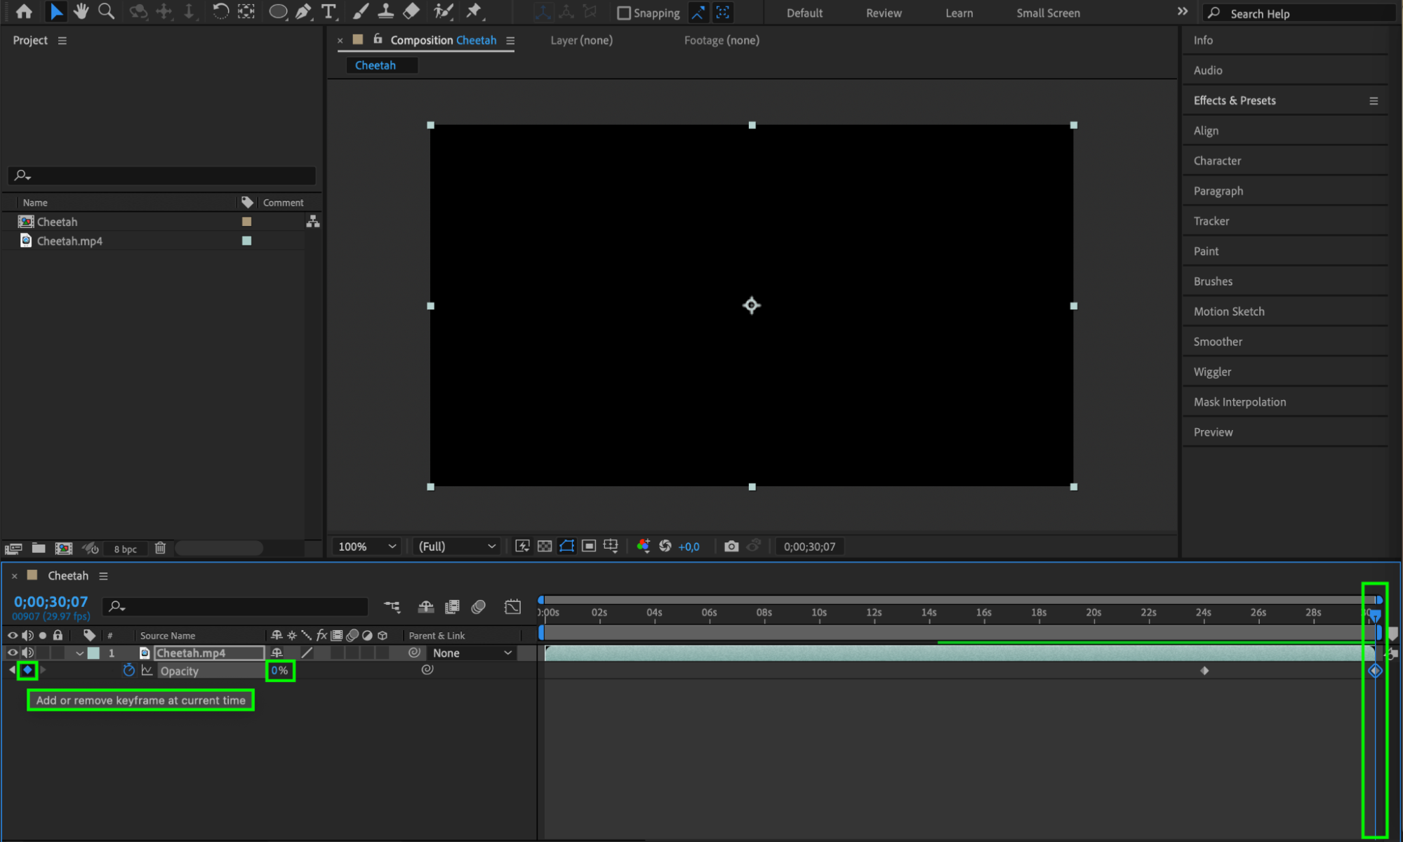Viewport: 1403px width, 842px height.
Task: Open the 100% magnification dropdown
Action: pyautogui.click(x=367, y=547)
